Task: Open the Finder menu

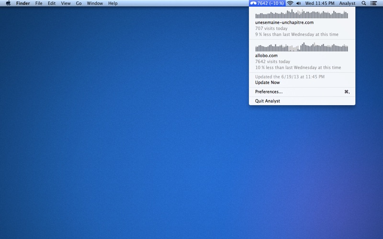Action: (x=23, y=3)
